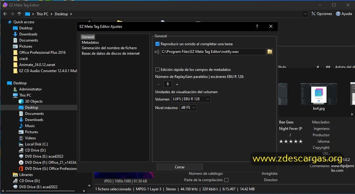Image resolution: width=355 pixels, height=194 pixels.
Task: Click the five-star rating
Action: click(x=291, y=141)
